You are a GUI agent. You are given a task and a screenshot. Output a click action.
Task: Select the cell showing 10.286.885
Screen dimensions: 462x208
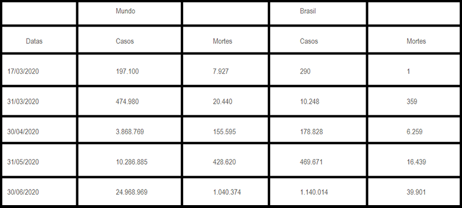(x=129, y=160)
